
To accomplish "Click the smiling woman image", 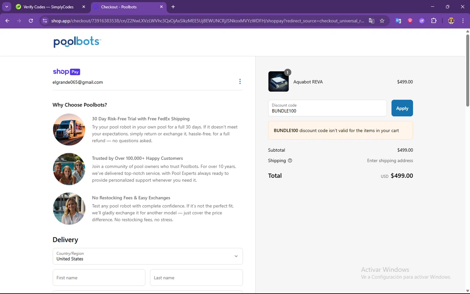I will click(69, 208).
